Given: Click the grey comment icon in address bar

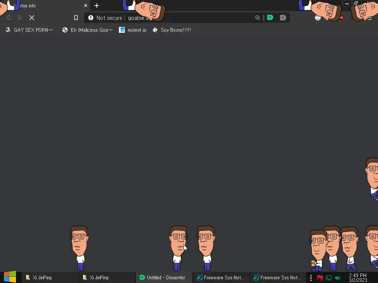Looking at the screenshot, I should click(283, 18).
